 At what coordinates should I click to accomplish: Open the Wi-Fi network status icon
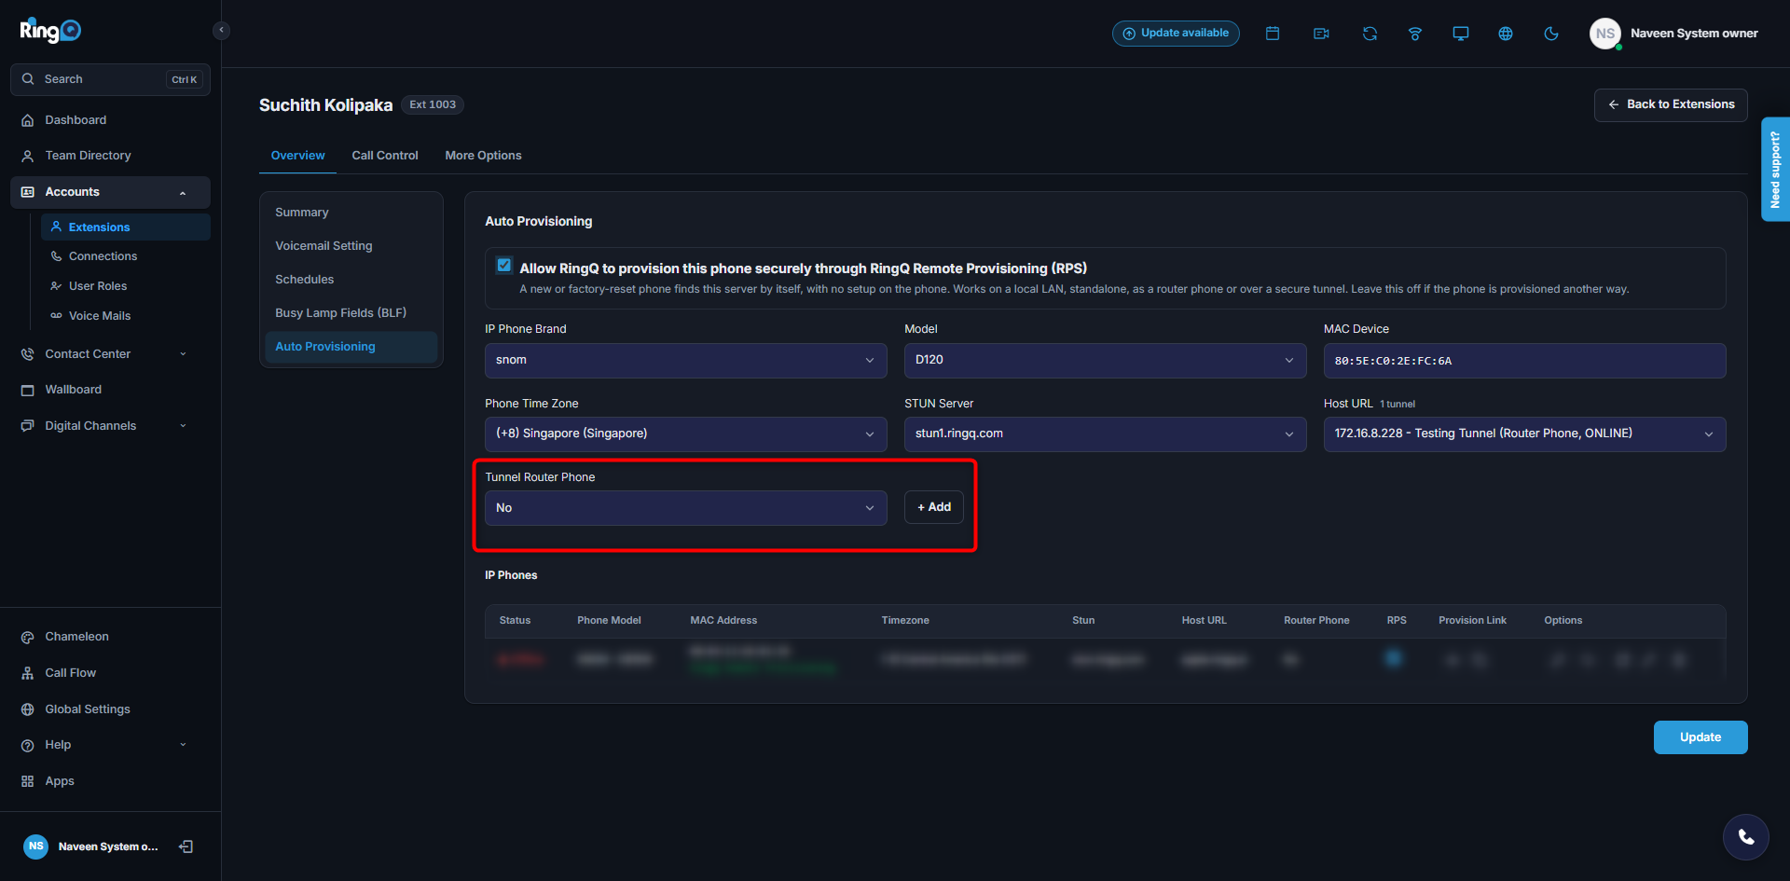(x=1415, y=34)
